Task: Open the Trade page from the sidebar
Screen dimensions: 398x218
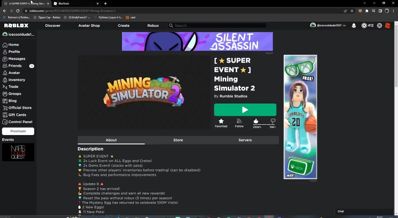Action: [x=11, y=87]
